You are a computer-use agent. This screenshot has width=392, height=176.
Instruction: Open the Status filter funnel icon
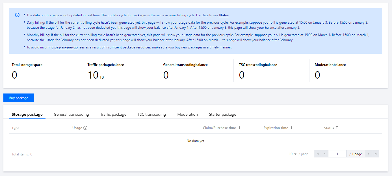click(x=337, y=128)
